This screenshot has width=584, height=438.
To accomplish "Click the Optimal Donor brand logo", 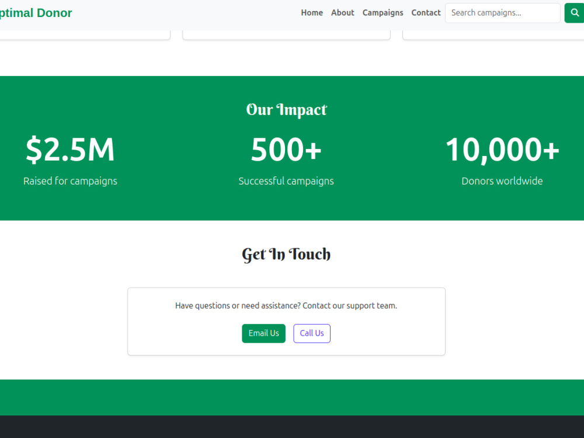I will pyautogui.click(x=36, y=13).
